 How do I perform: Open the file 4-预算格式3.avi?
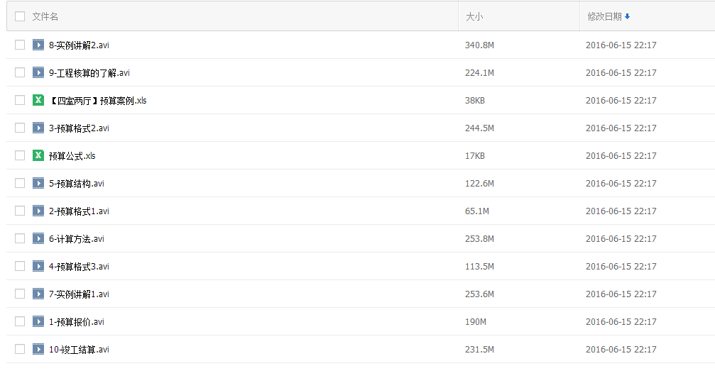click(79, 267)
